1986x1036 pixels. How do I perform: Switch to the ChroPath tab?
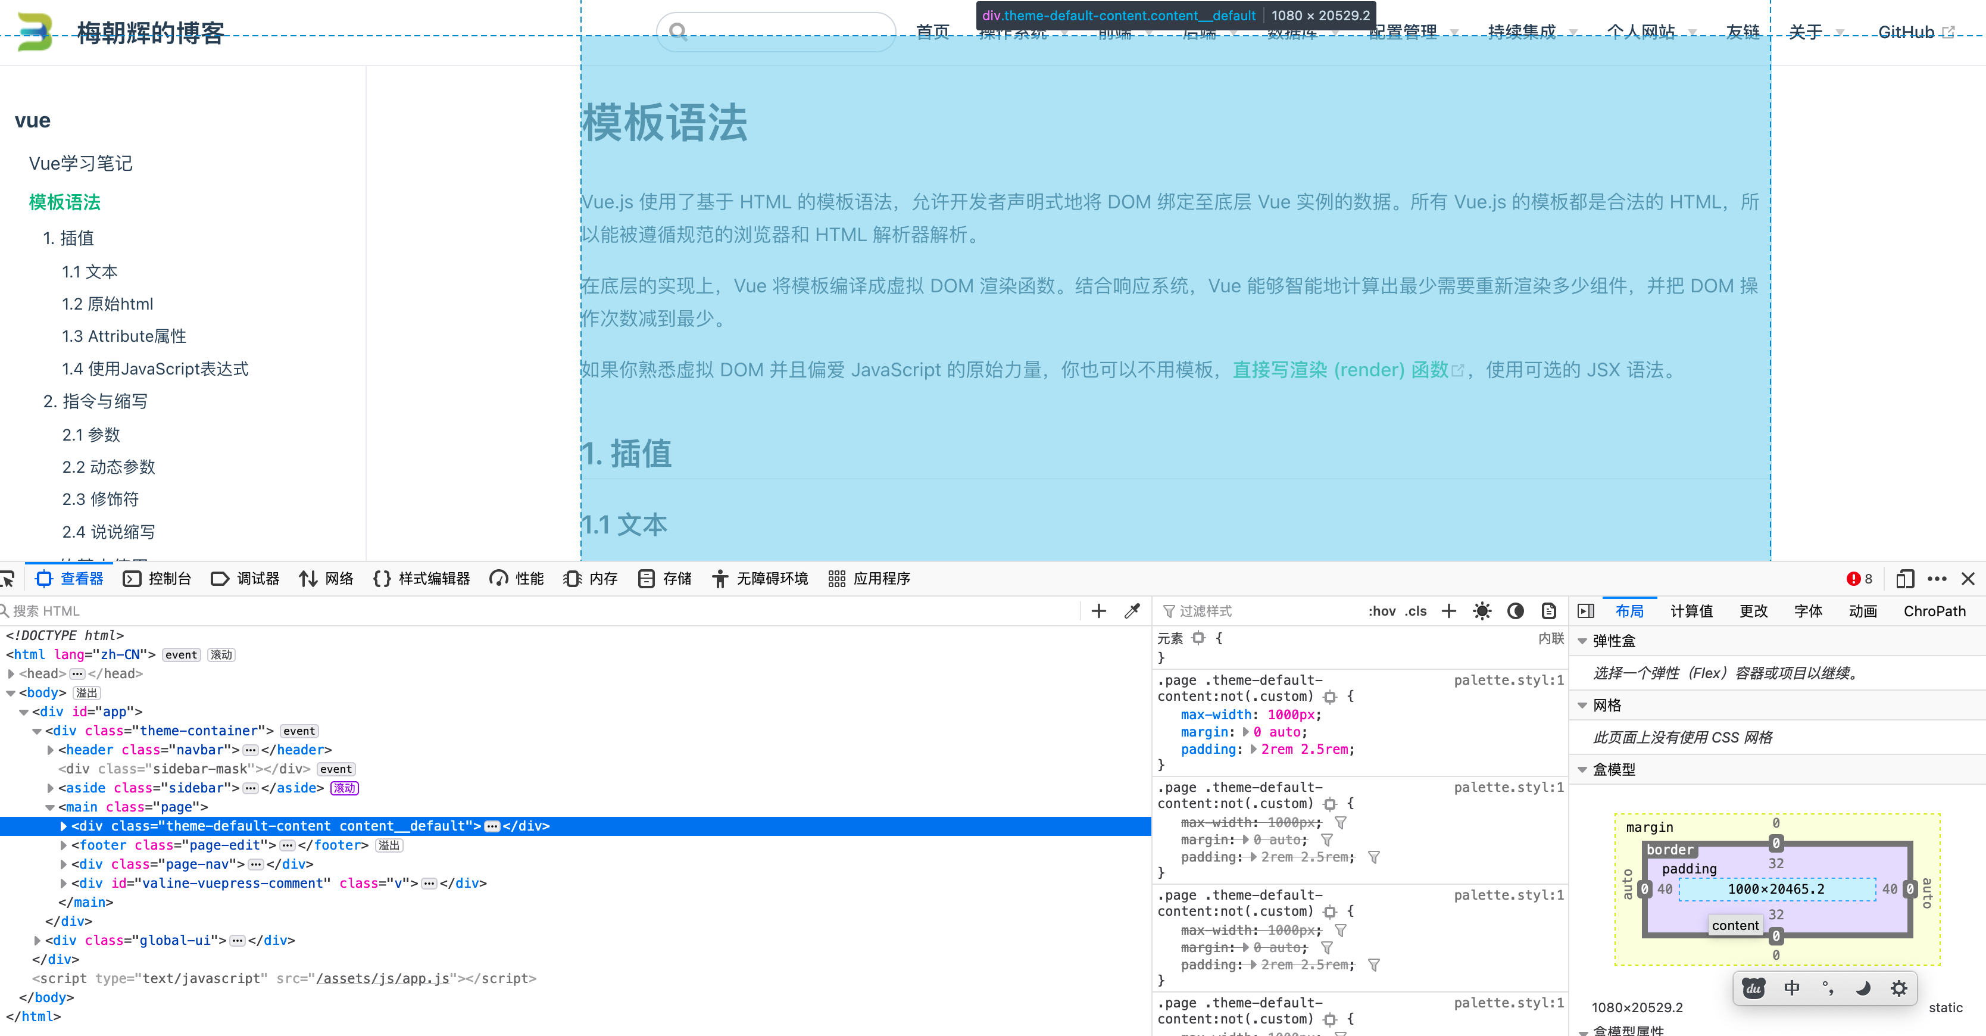1934,611
